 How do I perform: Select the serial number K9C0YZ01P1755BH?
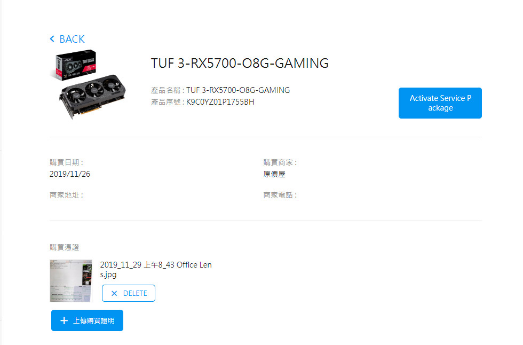[220, 102]
